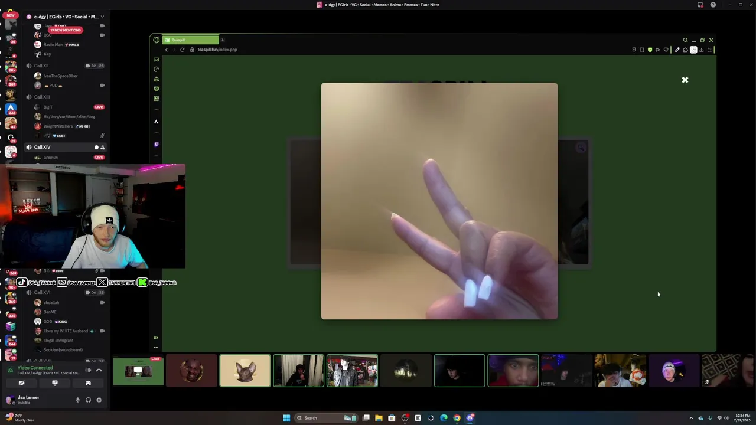Open the Aria AI sidebar icon
The width and height of the screenshot is (756, 425).
[156, 122]
